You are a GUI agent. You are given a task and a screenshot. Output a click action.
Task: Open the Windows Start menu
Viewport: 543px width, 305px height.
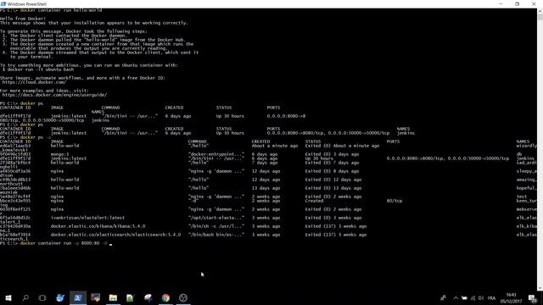click(8, 297)
